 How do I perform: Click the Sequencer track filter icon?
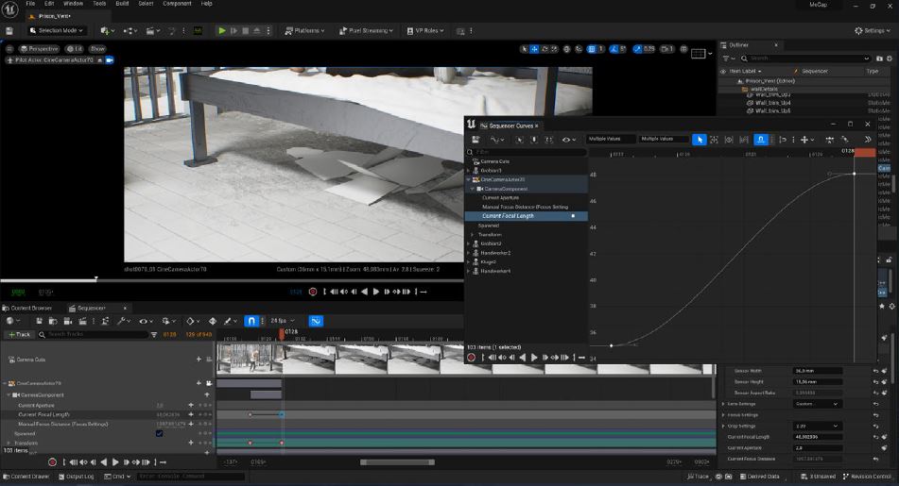[x=154, y=334]
